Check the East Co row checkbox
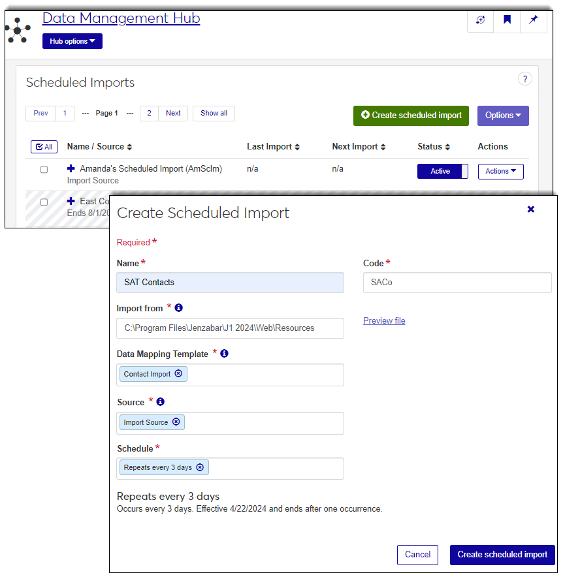The image size is (563, 573). (44, 202)
